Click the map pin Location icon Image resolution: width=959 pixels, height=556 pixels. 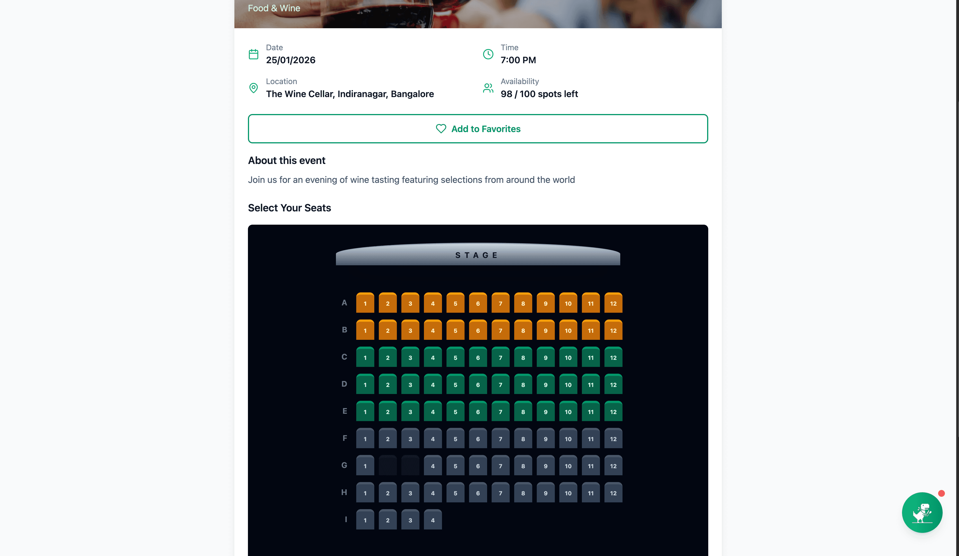[x=254, y=88]
